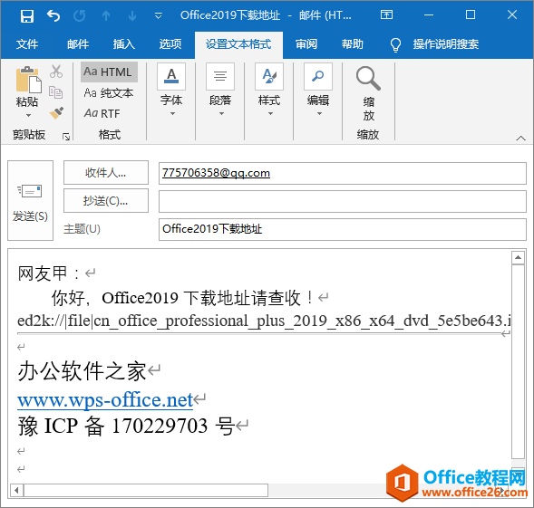Click the lightbulb tell-me icon
Screen dimensions: 534x508
395,44
